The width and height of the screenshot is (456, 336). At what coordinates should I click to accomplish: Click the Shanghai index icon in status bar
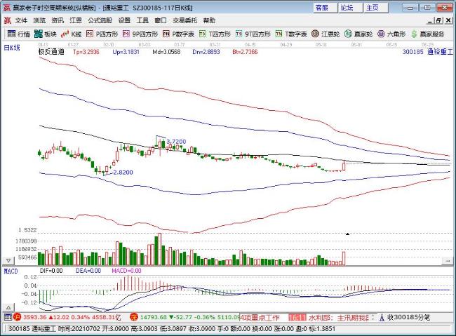click(17, 317)
